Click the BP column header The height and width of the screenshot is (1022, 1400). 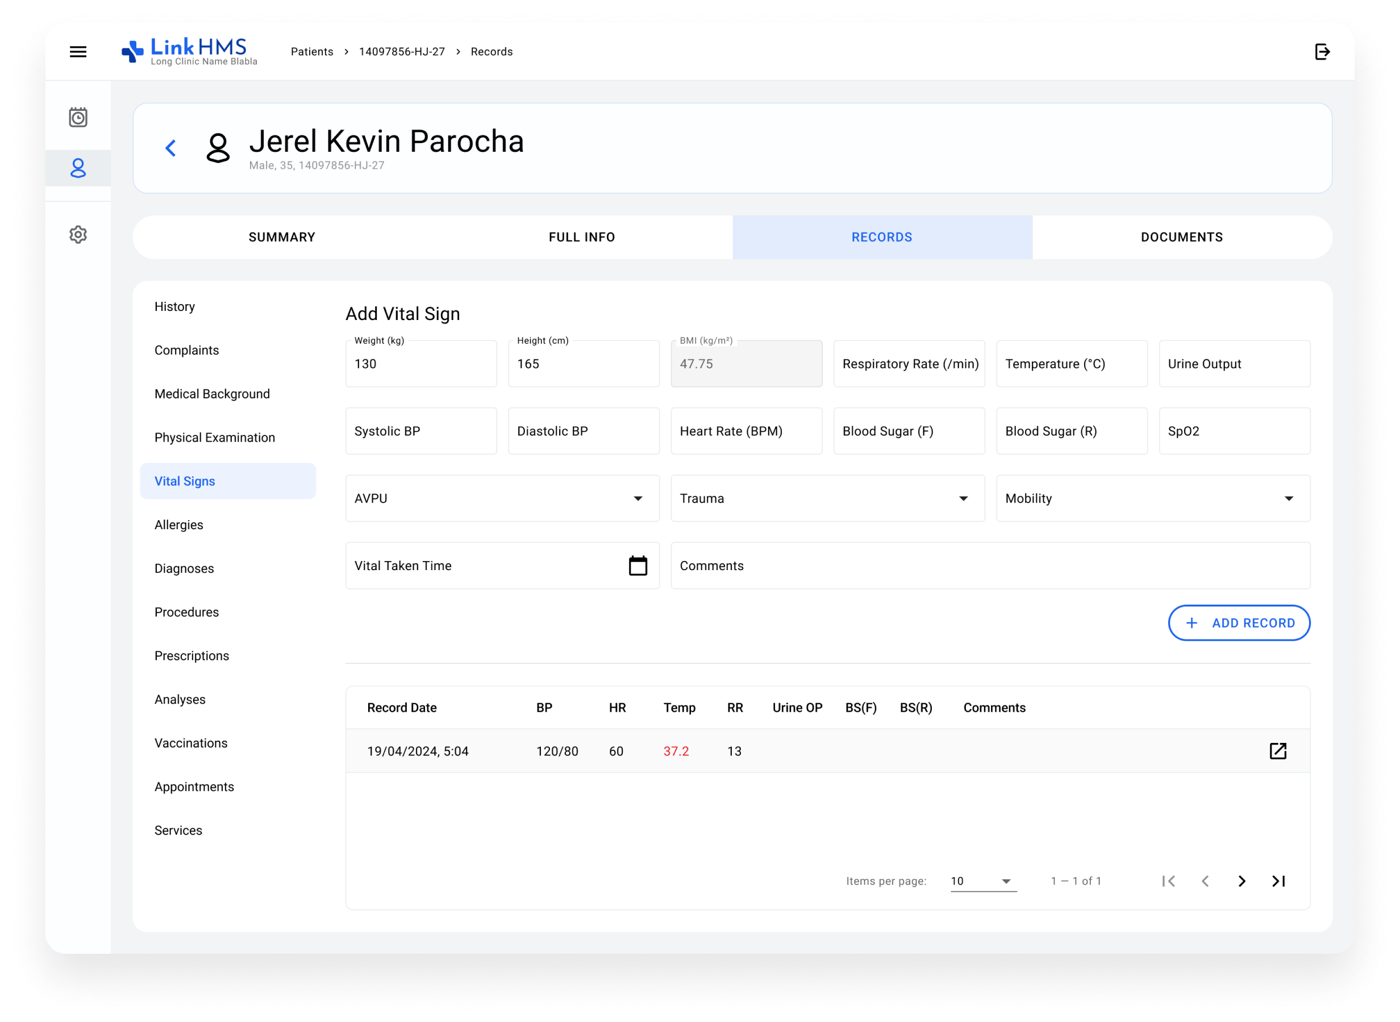click(x=544, y=708)
